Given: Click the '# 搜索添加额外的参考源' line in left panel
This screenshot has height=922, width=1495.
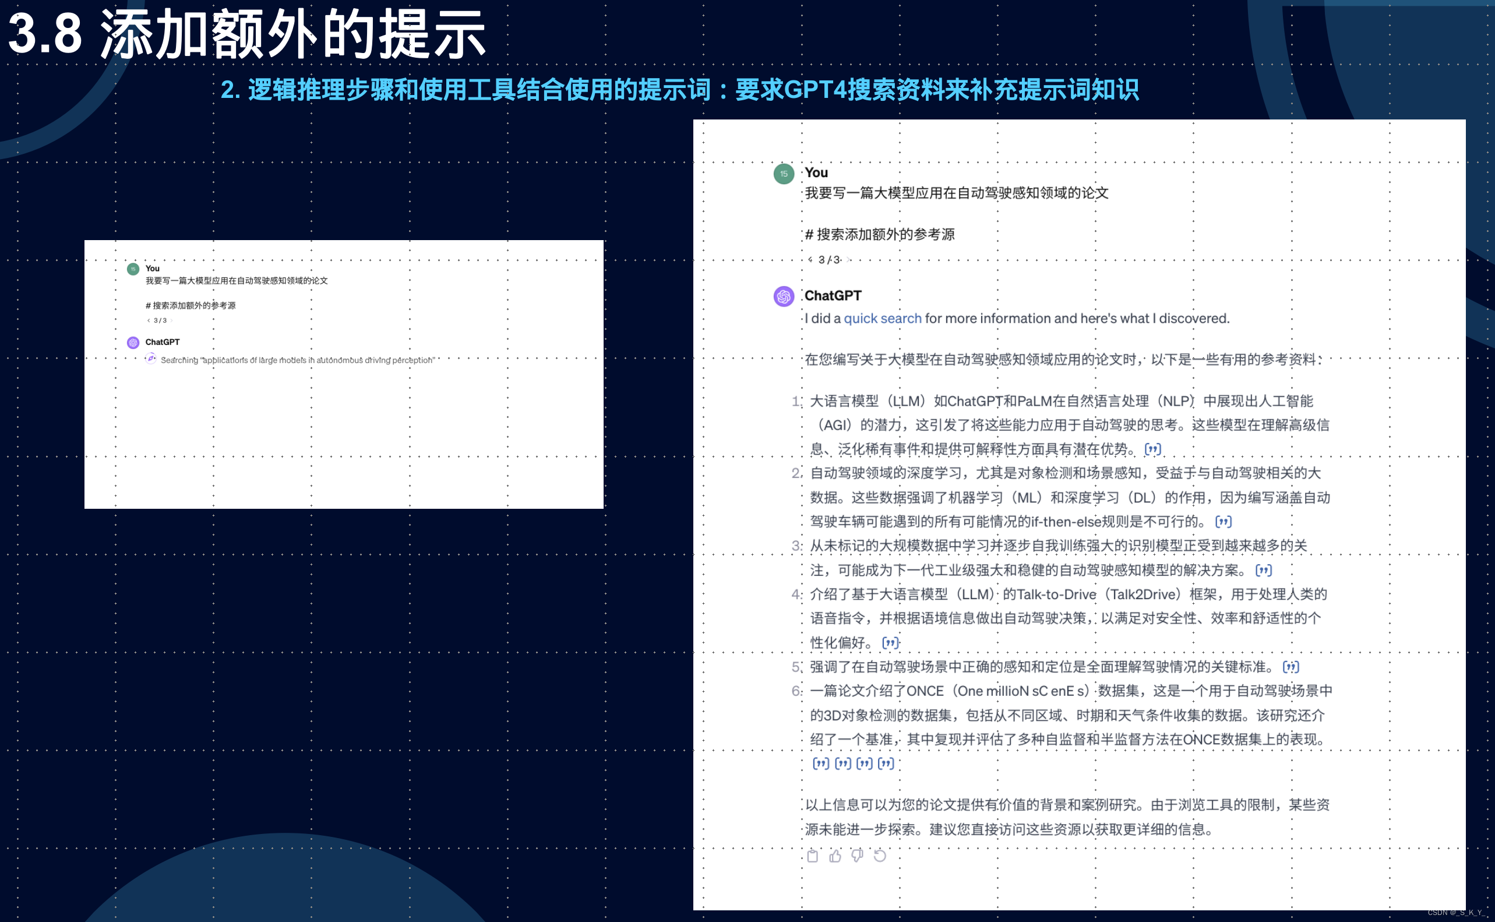Looking at the screenshot, I should (x=190, y=305).
